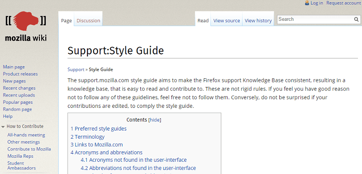Image resolution: width=362 pixels, height=174 pixels.
Task: Click the Contents heading label
Action: (137, 120)
